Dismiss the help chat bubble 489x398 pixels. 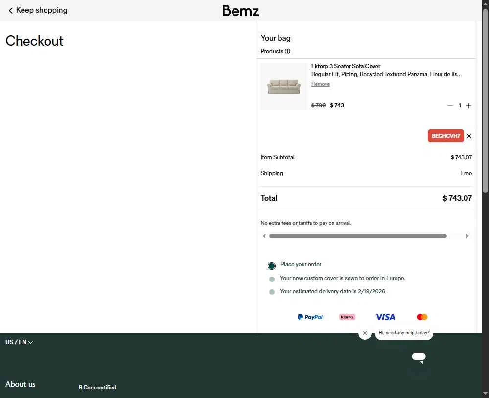[365, 333]
